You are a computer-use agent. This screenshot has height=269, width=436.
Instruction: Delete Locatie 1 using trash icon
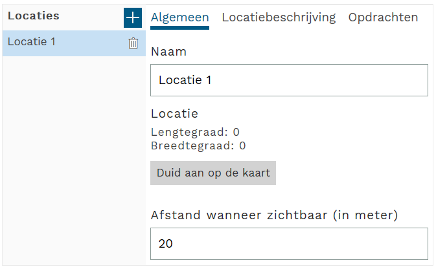click(x=133, y=43)
